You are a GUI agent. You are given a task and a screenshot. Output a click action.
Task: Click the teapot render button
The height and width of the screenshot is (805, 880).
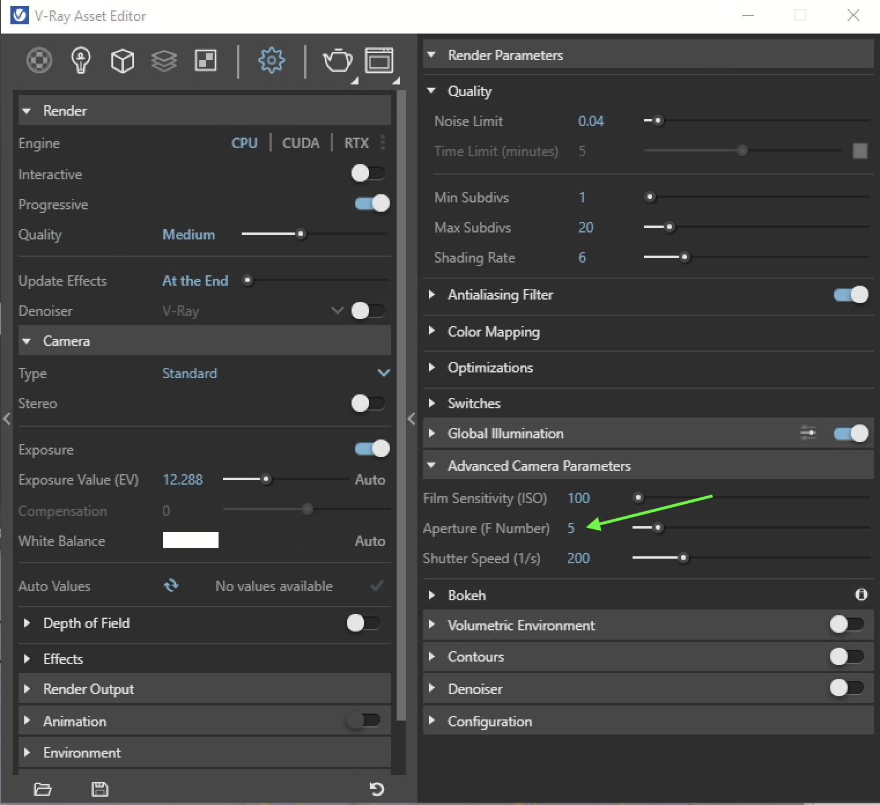tap(337, 60)
